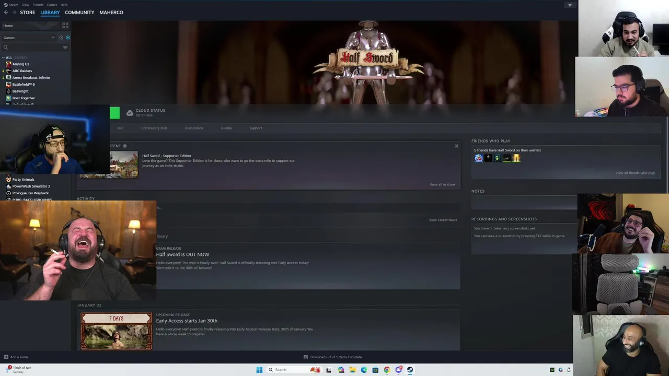Open the Games menu in menu bar
This screenshot has width=669, height=376.
(x=52, y=5)
